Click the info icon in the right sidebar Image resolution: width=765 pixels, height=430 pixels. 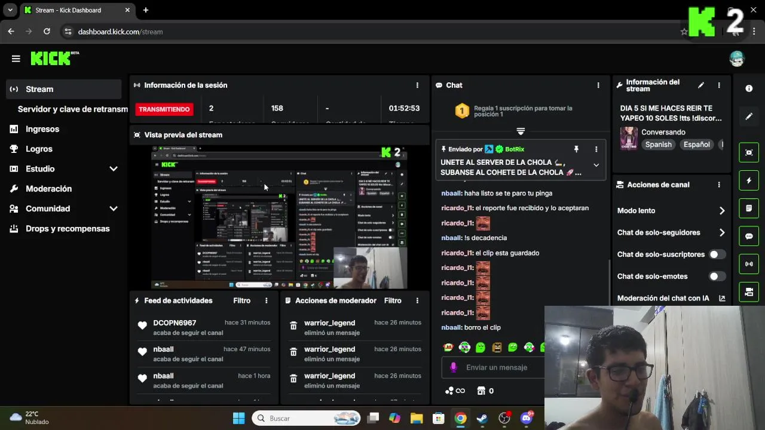[749, 88]
